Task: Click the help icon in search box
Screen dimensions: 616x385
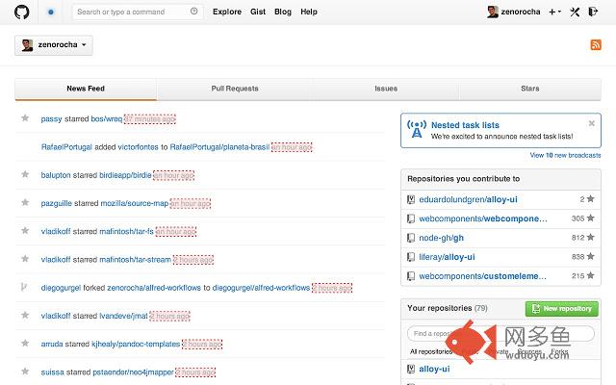Action: coord(194,12)
